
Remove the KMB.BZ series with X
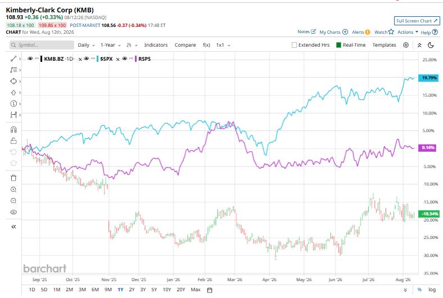tap(80, 59)
